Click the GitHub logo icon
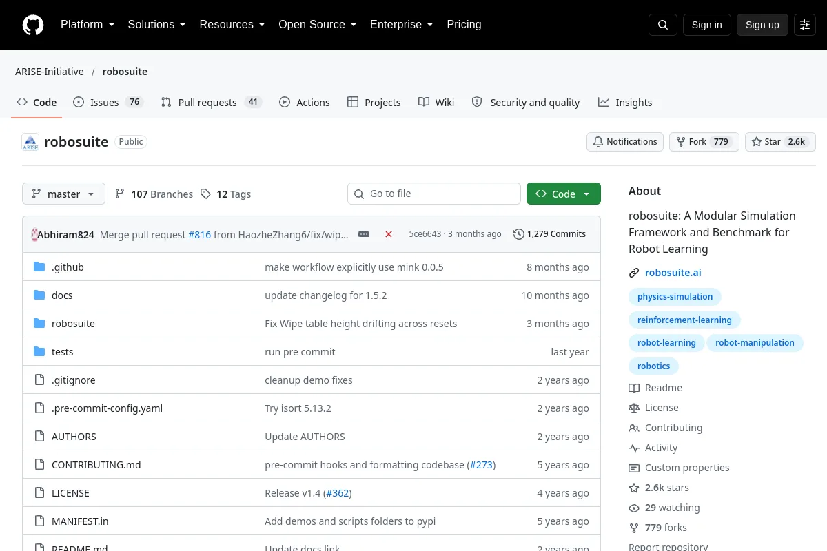The image size is (827, 551). click(x=33, y=25)
